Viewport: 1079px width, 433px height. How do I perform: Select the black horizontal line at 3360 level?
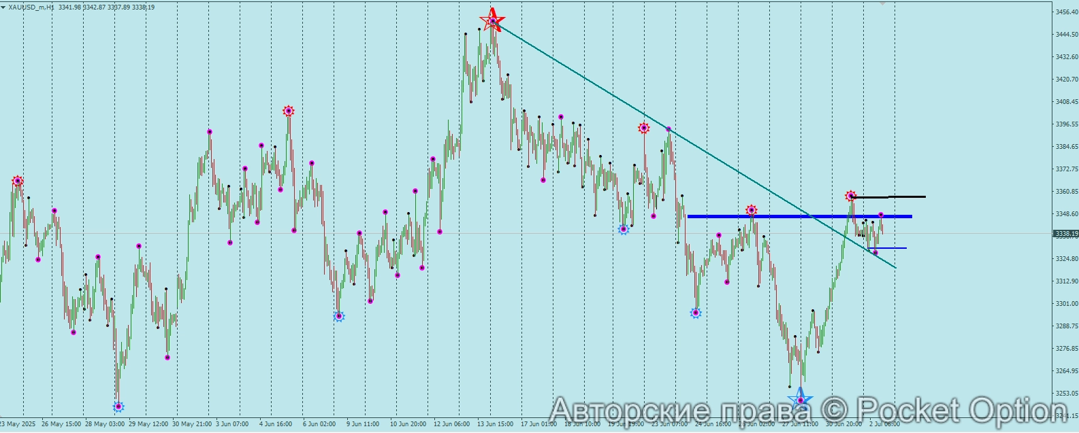pyautogui.click(x=899, y=196)
